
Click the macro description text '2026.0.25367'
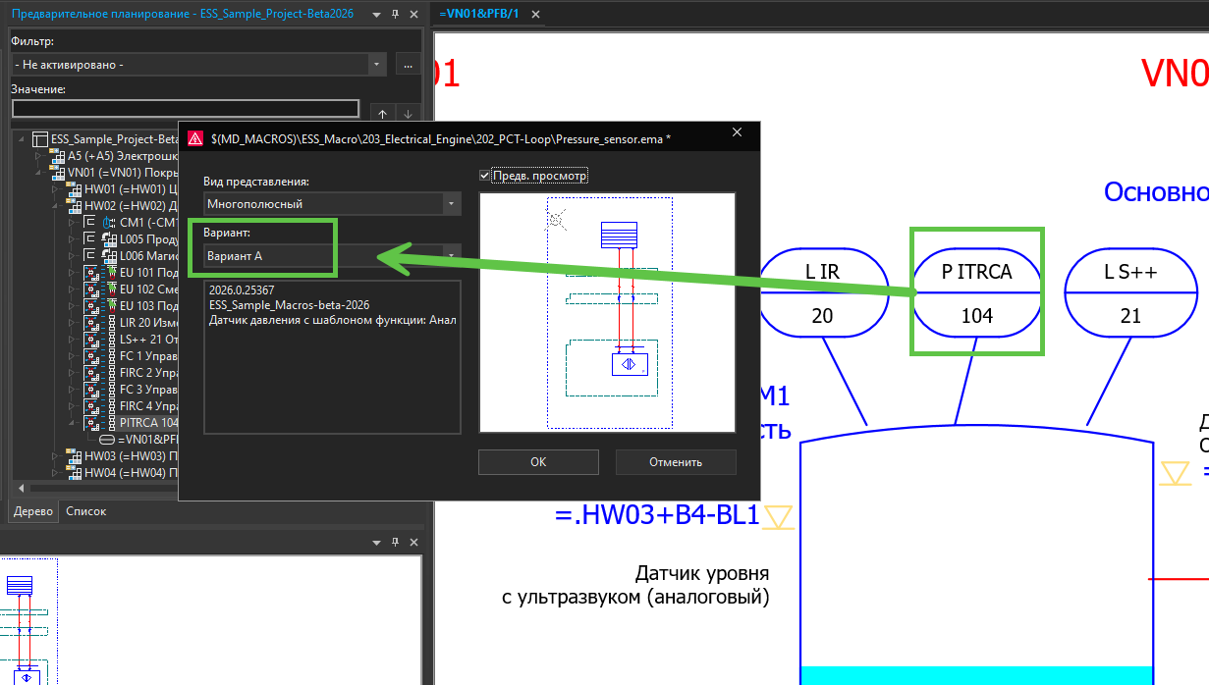(242, 290)
